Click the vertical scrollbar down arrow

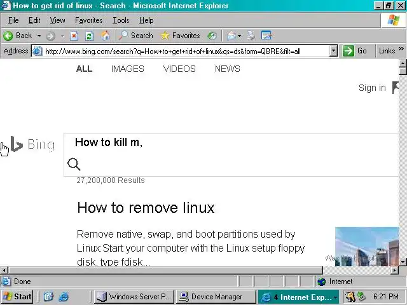[x=403, y=262]
